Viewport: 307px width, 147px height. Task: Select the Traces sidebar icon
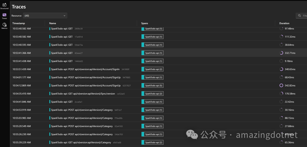click(x=4, y=16)
